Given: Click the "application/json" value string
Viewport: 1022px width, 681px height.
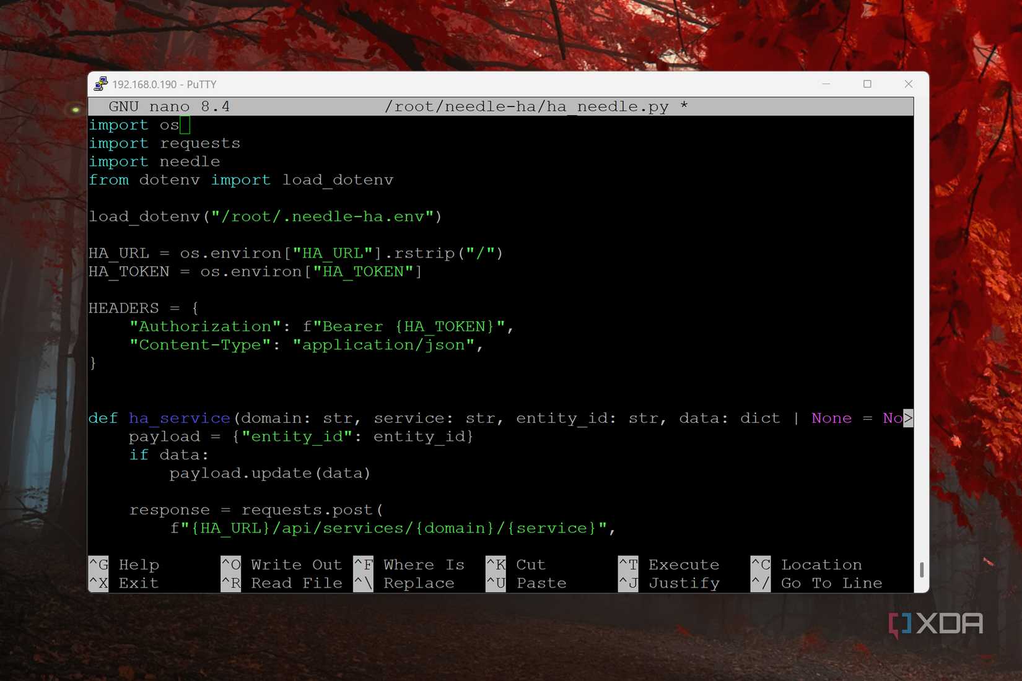Looking at the screenshot, I should coord(383,345).
